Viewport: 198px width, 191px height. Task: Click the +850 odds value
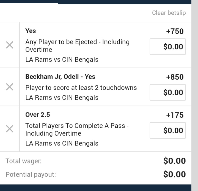(175, 77)
